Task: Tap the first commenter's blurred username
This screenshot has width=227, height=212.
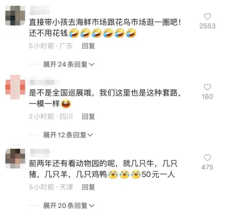Action: (x=40, y=10)
